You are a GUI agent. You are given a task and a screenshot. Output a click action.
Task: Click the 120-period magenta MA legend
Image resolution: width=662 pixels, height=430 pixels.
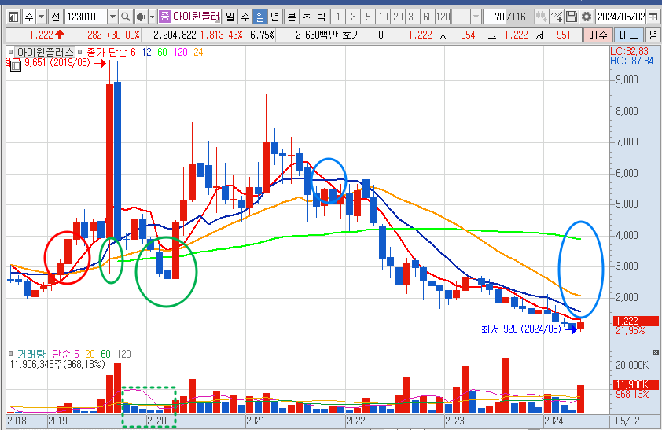coord(181,53)
